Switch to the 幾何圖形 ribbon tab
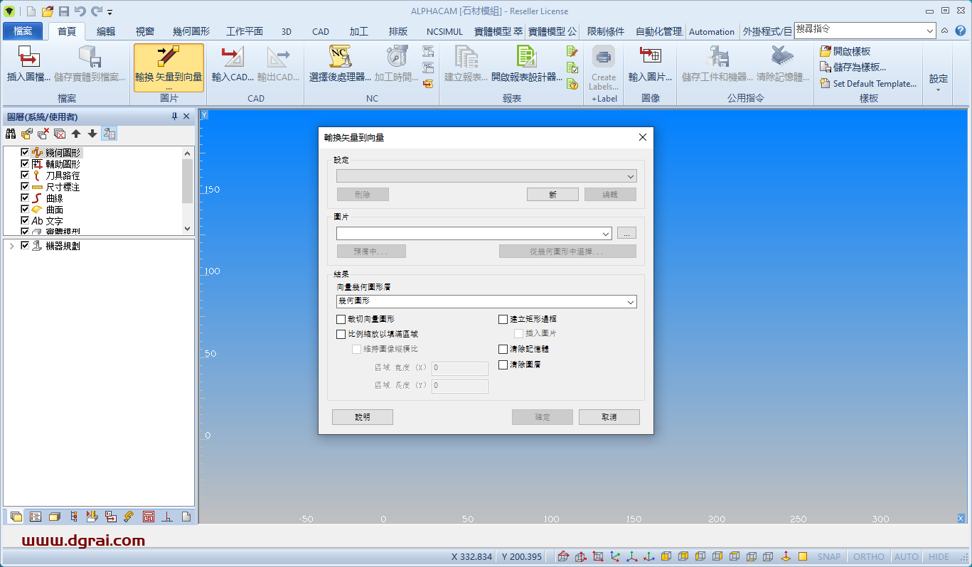Viewport: 972px width, 567px height. pos(191,31)
